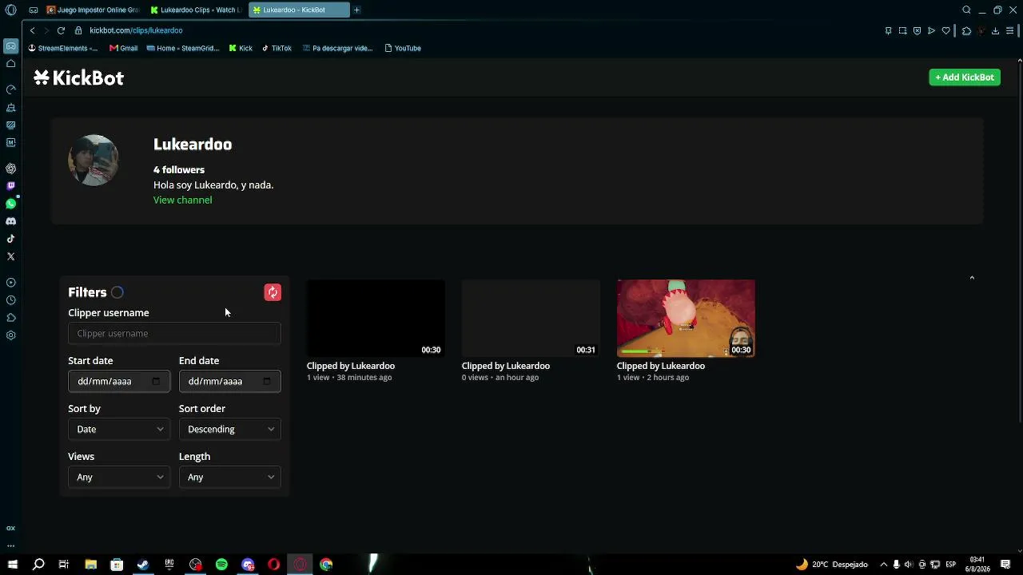Open a new browser tab
This screenshot has width=1023, height=575.
point(357,10)
